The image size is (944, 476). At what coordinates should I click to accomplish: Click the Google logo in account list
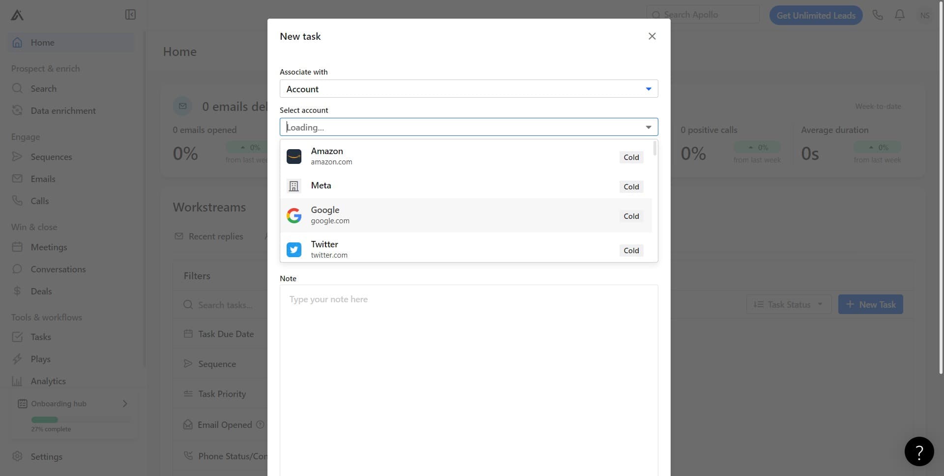294,215
